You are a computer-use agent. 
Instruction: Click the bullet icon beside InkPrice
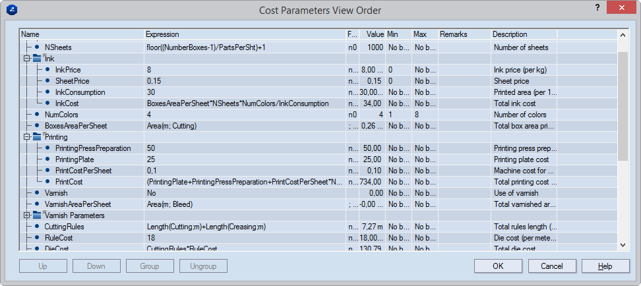click(47, 70)
